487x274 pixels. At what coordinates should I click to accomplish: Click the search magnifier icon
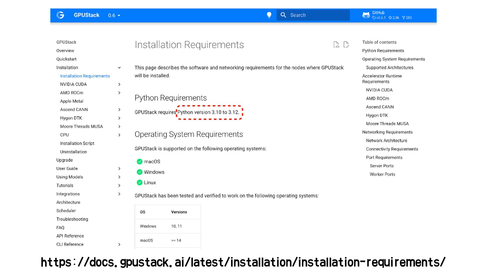283,15
